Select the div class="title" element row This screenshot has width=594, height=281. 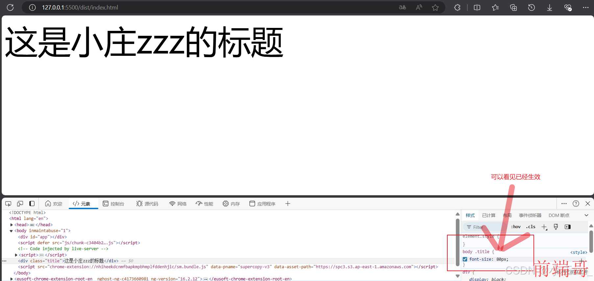click(x=228, y=261)
